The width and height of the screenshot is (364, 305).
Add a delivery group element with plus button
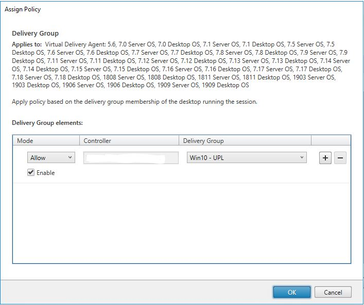click(x=325, y=158)
